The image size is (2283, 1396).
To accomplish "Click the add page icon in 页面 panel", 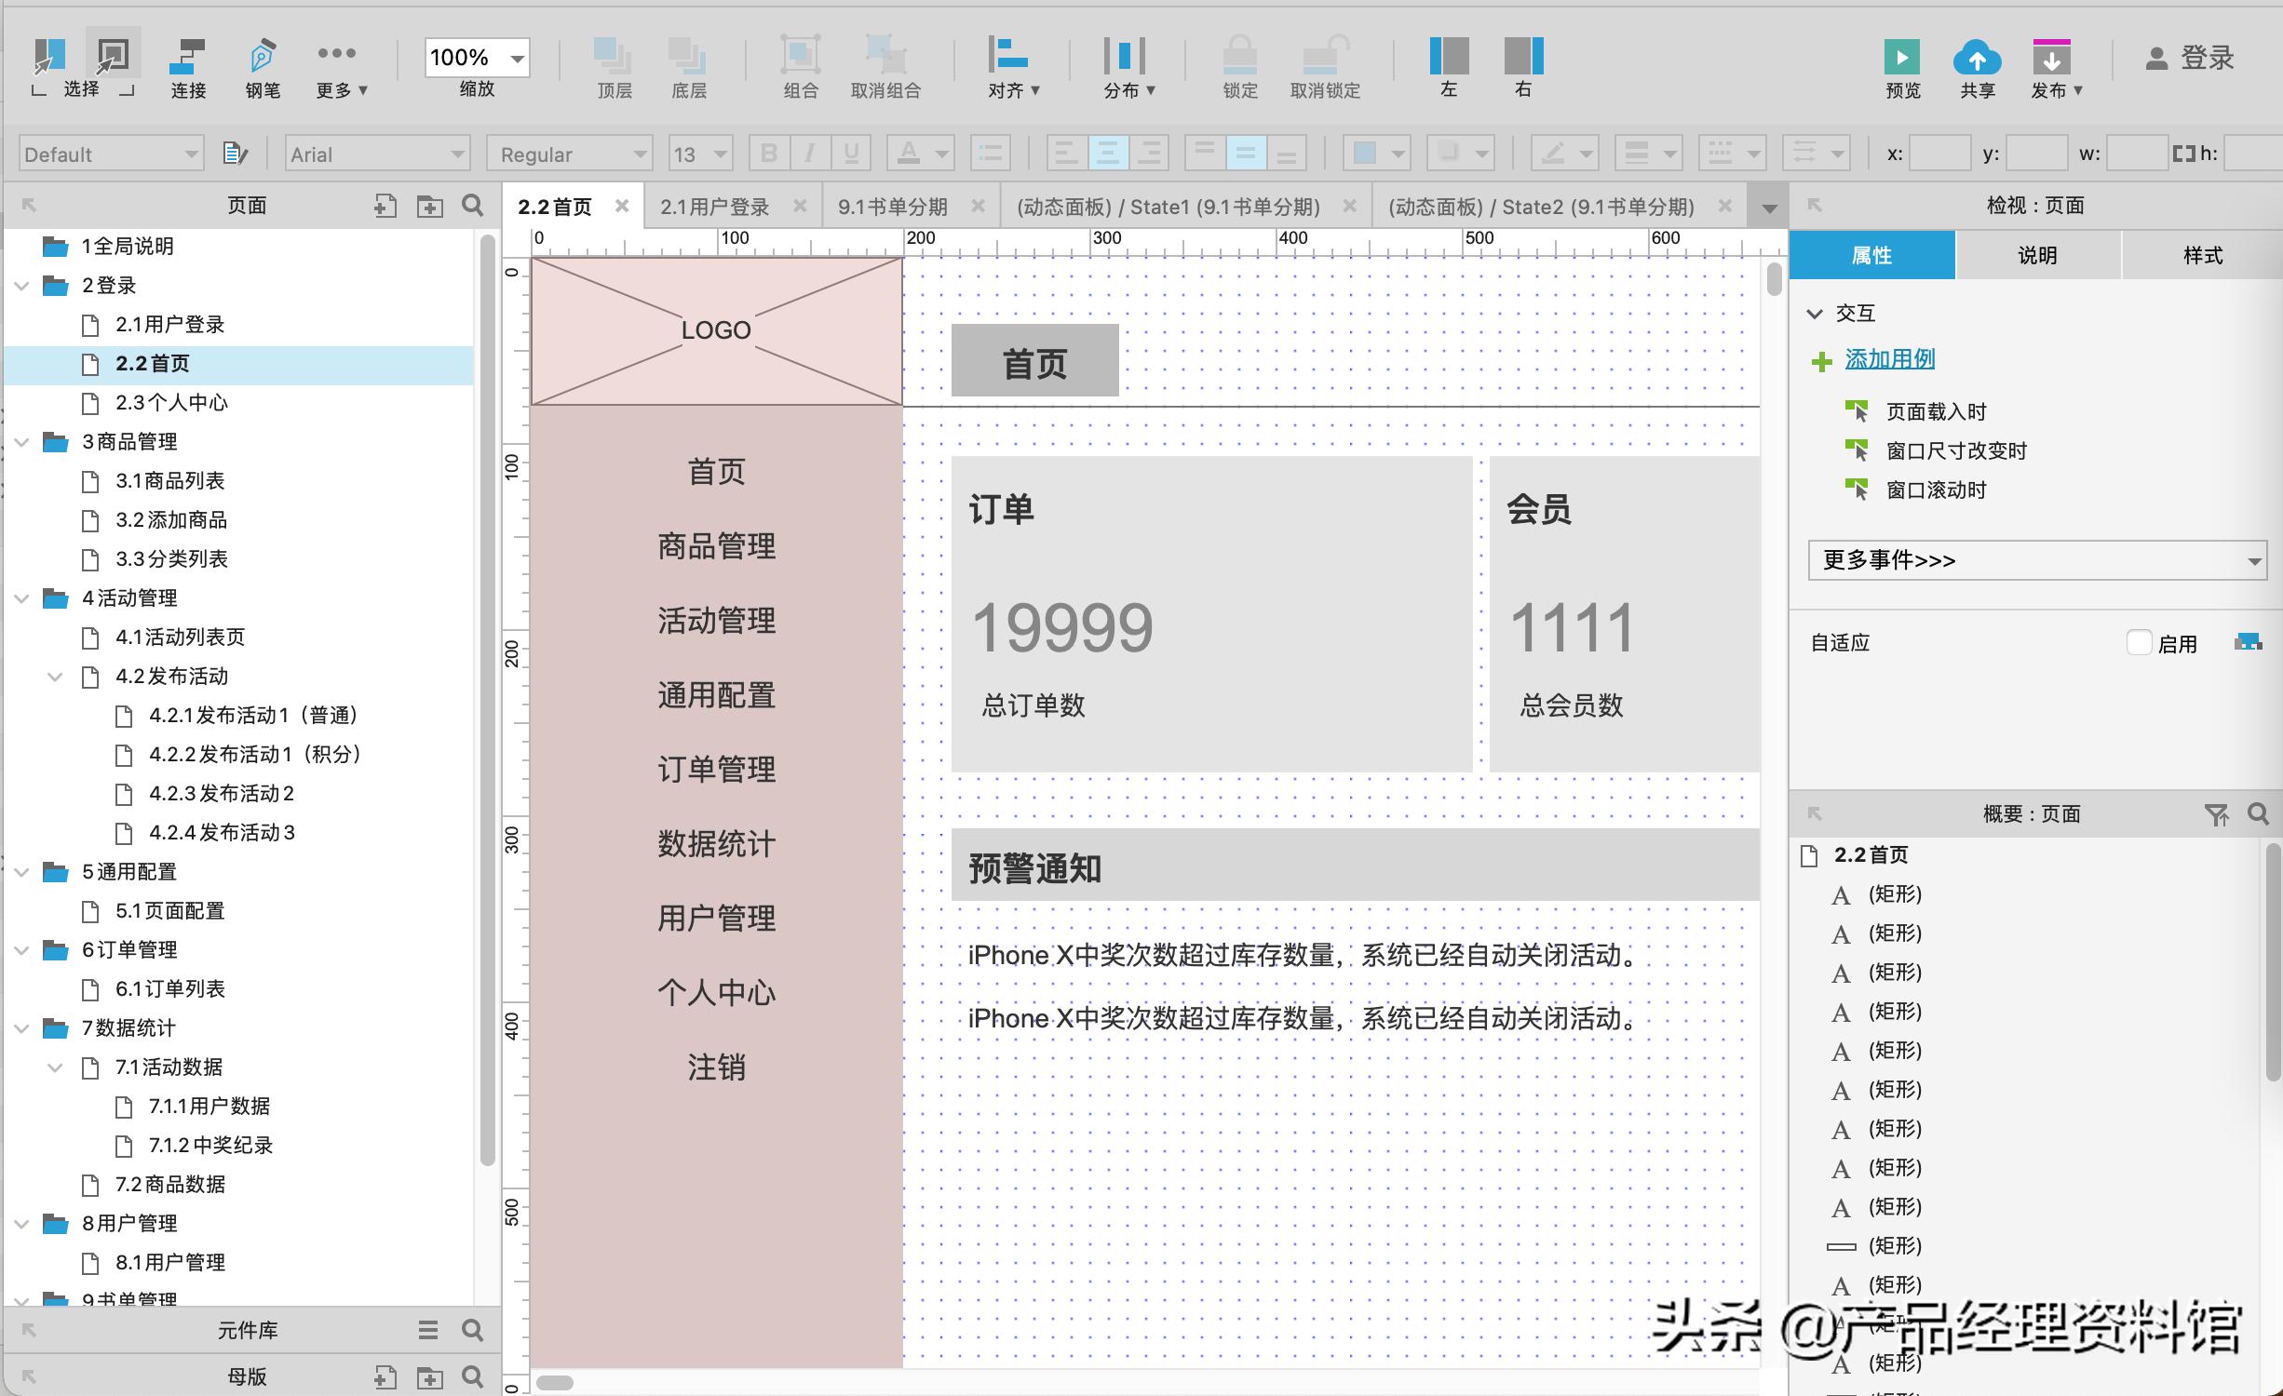I will click(x=384, y=206).
